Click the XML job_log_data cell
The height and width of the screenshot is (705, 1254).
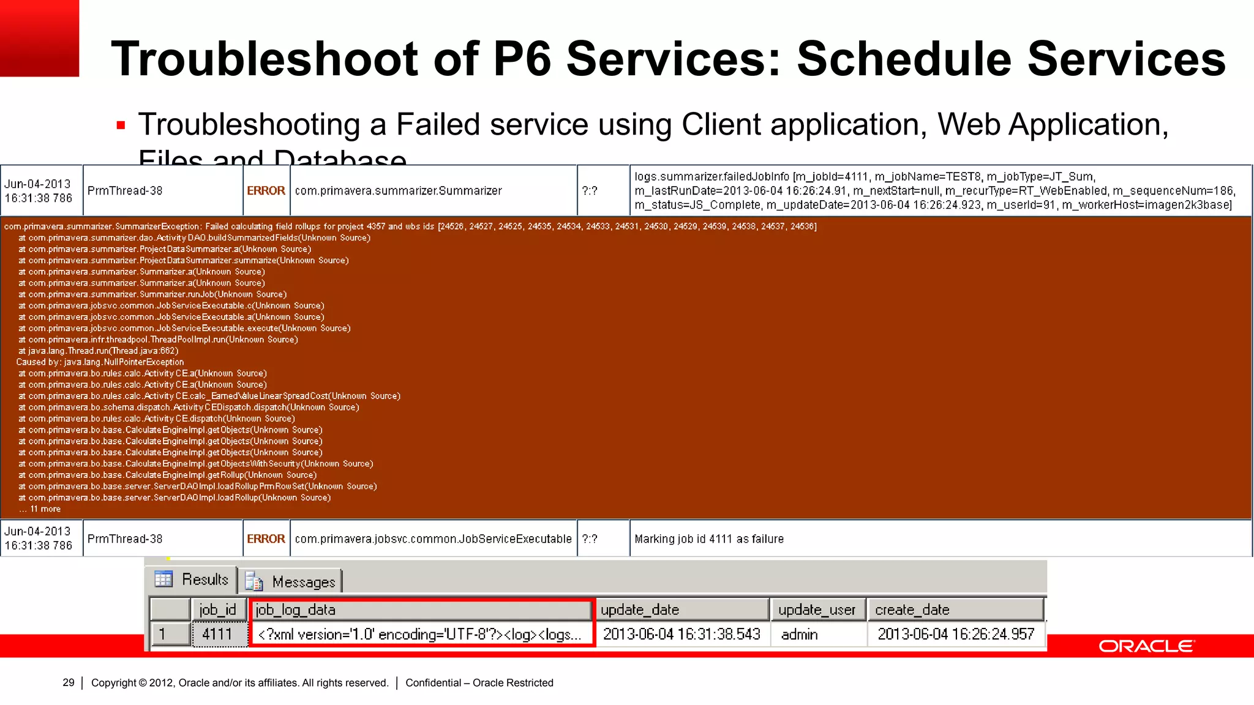click(422, 634)
